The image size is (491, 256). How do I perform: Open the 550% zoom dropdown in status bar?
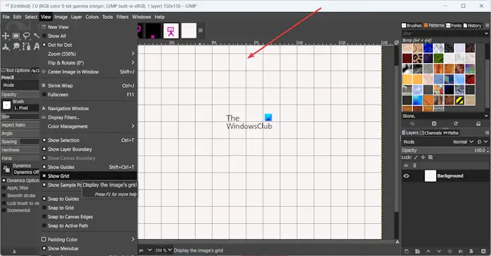tap(163, 250)
